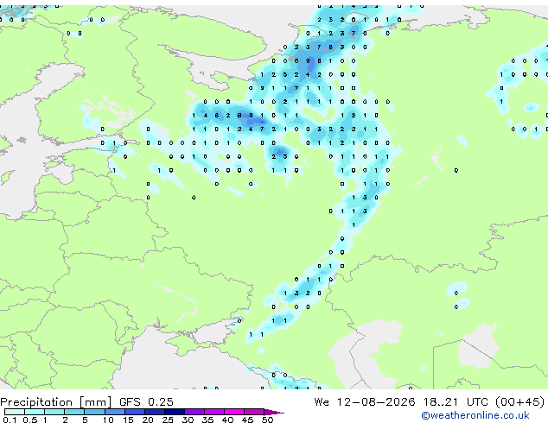
Task: Select the 0.5–1 mm legend swatch
Action: (x=35, y=412)
